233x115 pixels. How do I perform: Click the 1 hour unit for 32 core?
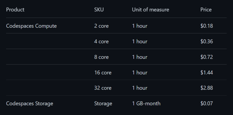140,88
